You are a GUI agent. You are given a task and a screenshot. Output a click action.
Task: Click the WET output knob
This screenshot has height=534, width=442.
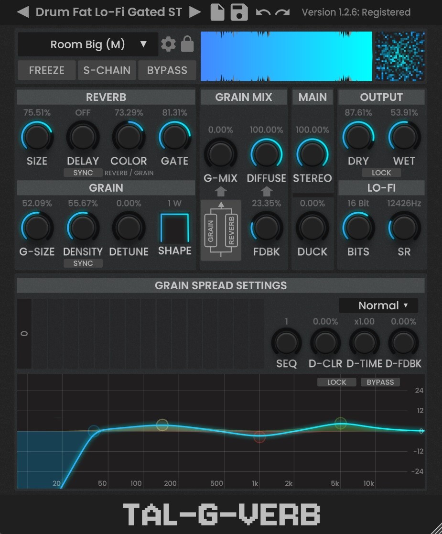(404, 137)
